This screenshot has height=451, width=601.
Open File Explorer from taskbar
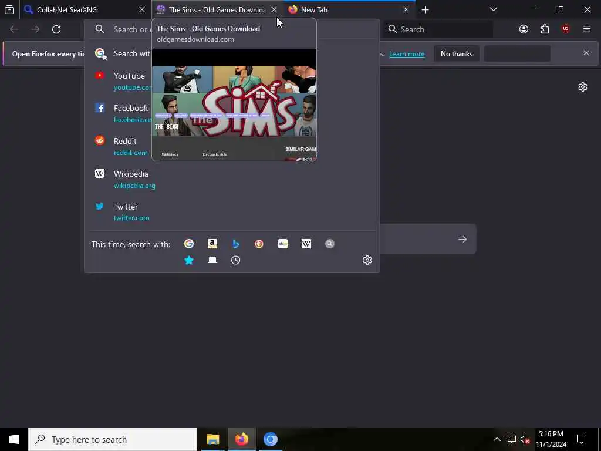coord(212,439)
